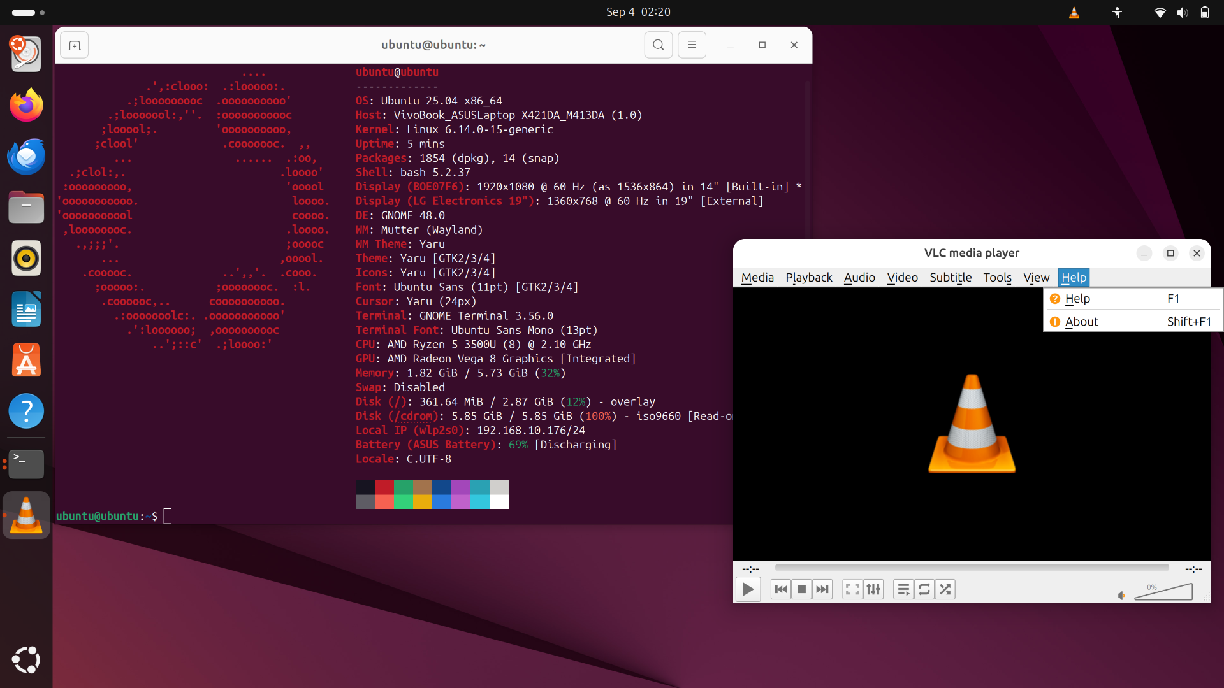Open accessibility menu in top bar
Screen dimensions: 1224x688
tap(1117, 12)
